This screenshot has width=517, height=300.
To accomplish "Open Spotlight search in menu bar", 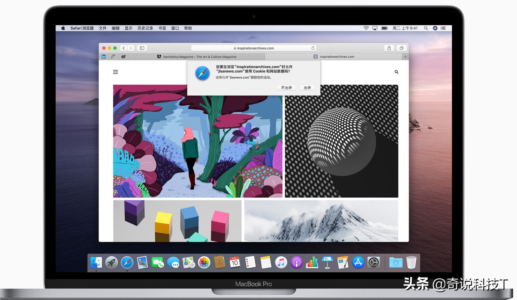I will (426, 28).
